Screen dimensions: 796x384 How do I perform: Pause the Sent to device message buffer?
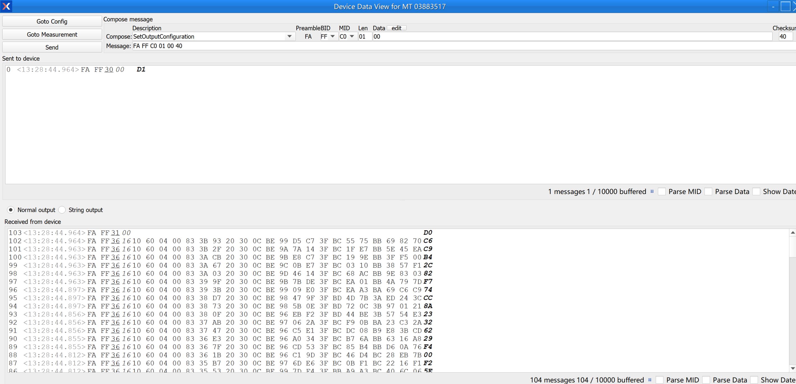tap(652, 191)
